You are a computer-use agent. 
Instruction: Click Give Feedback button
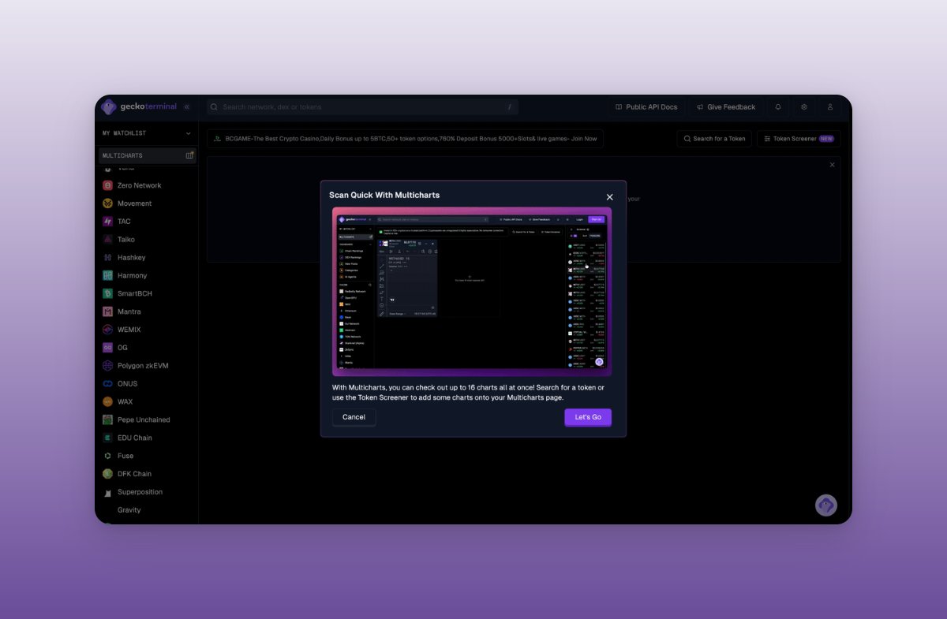(726, 107)
